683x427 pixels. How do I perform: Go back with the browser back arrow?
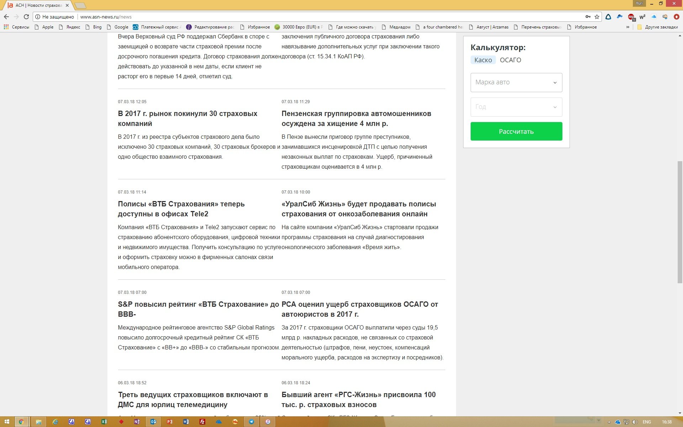6,17
